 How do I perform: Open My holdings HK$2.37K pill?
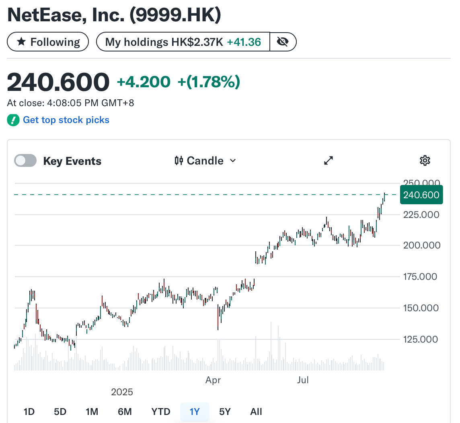click(x=183, y=42)
